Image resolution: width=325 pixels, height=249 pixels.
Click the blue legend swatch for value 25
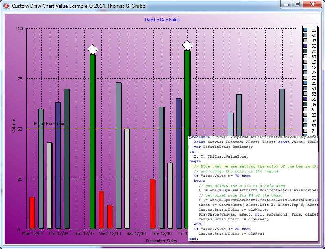coord(305,83)
